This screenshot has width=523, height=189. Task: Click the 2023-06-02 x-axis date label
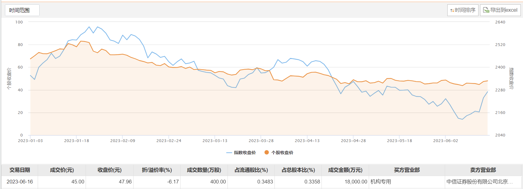coord(446,141)
